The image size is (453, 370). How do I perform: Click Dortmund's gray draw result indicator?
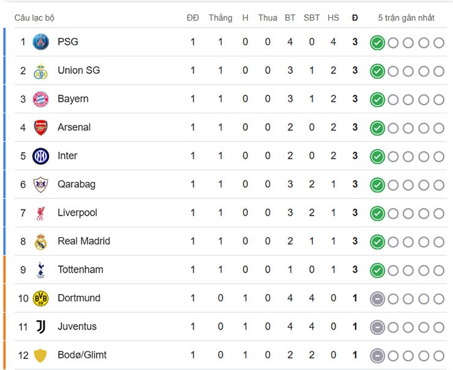(377, 299)
